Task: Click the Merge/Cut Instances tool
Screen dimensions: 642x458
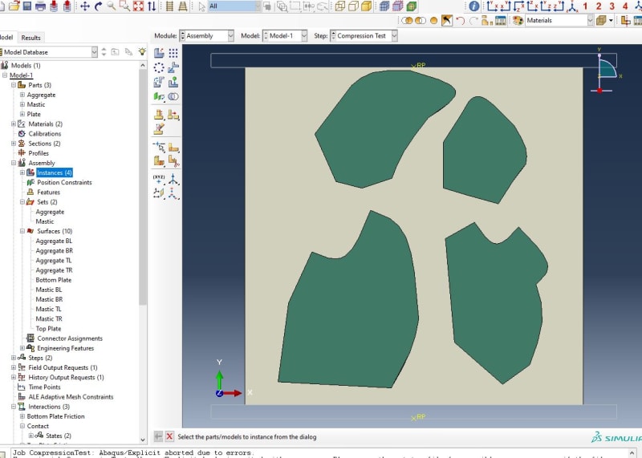Action: click(x=173, y=96)
